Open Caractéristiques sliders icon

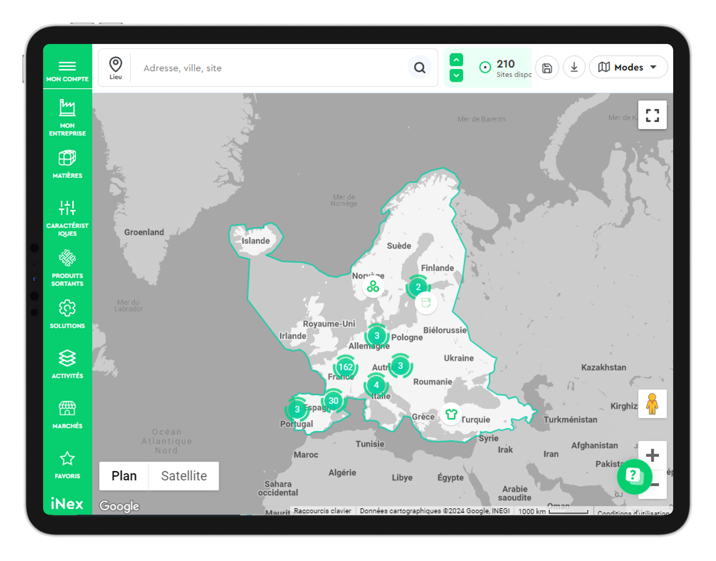(x=67, y=208)
